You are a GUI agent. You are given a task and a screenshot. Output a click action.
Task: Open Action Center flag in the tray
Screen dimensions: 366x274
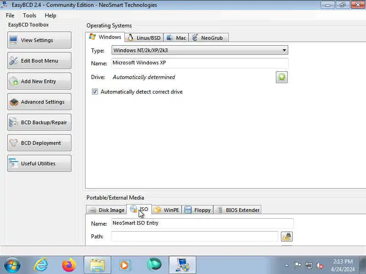(x=297, y=265)
